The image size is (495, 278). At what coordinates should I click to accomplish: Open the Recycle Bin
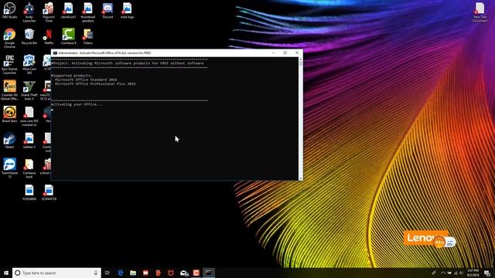click(x=29, y=36)
